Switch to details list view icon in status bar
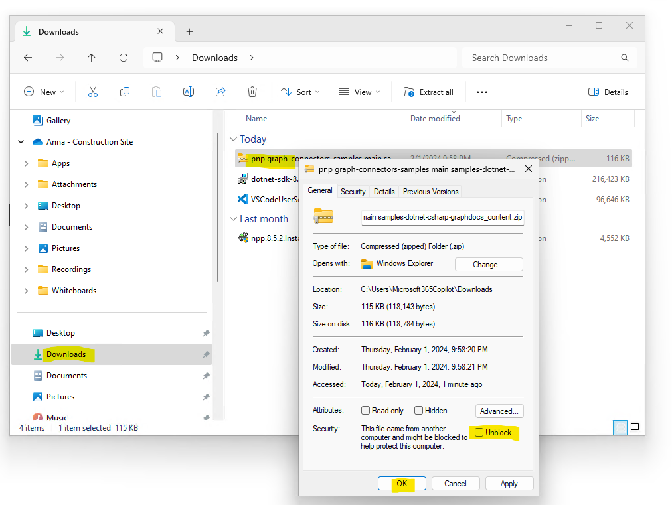672x505 pixels. (x=620, y=427)
